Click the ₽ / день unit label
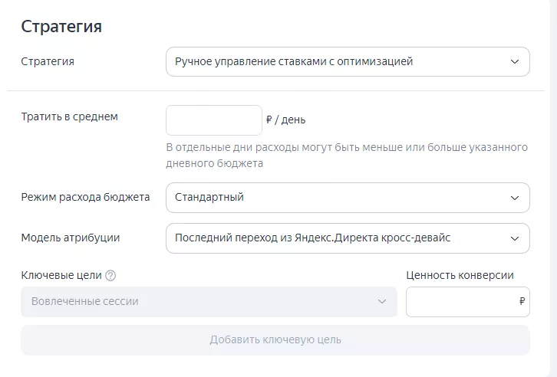The image size is (557, 377). [285, 120]
